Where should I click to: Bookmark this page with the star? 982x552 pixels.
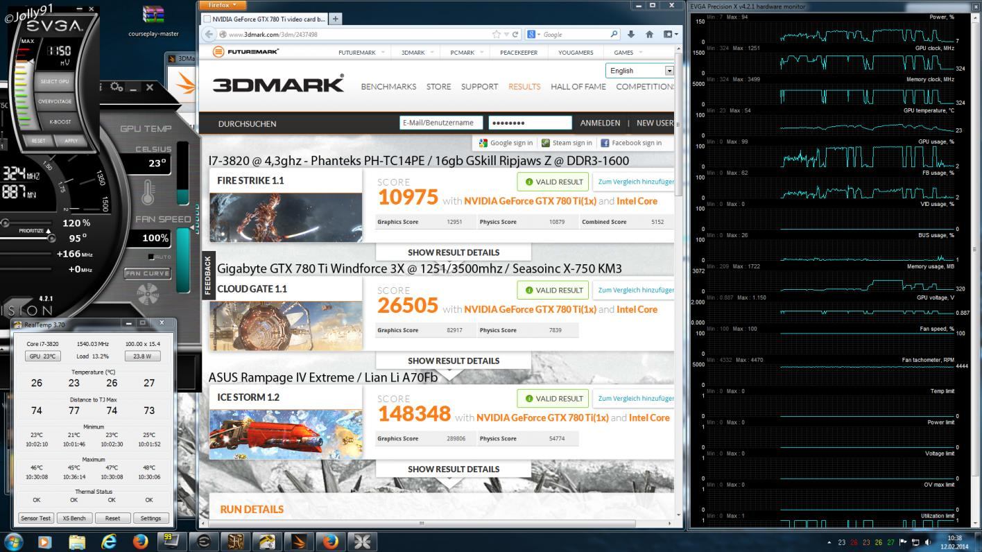pos(496,34)
